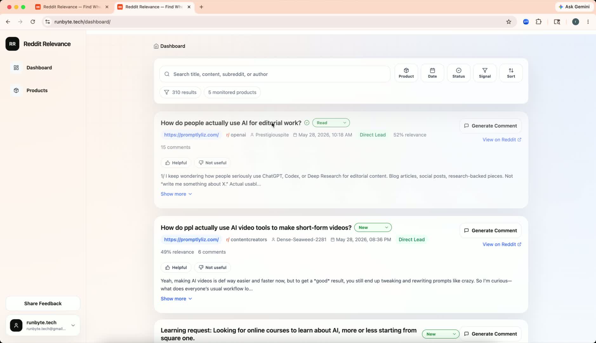
Task: Click author Dense-Seaweed-2281
Action: coord(299,240)
